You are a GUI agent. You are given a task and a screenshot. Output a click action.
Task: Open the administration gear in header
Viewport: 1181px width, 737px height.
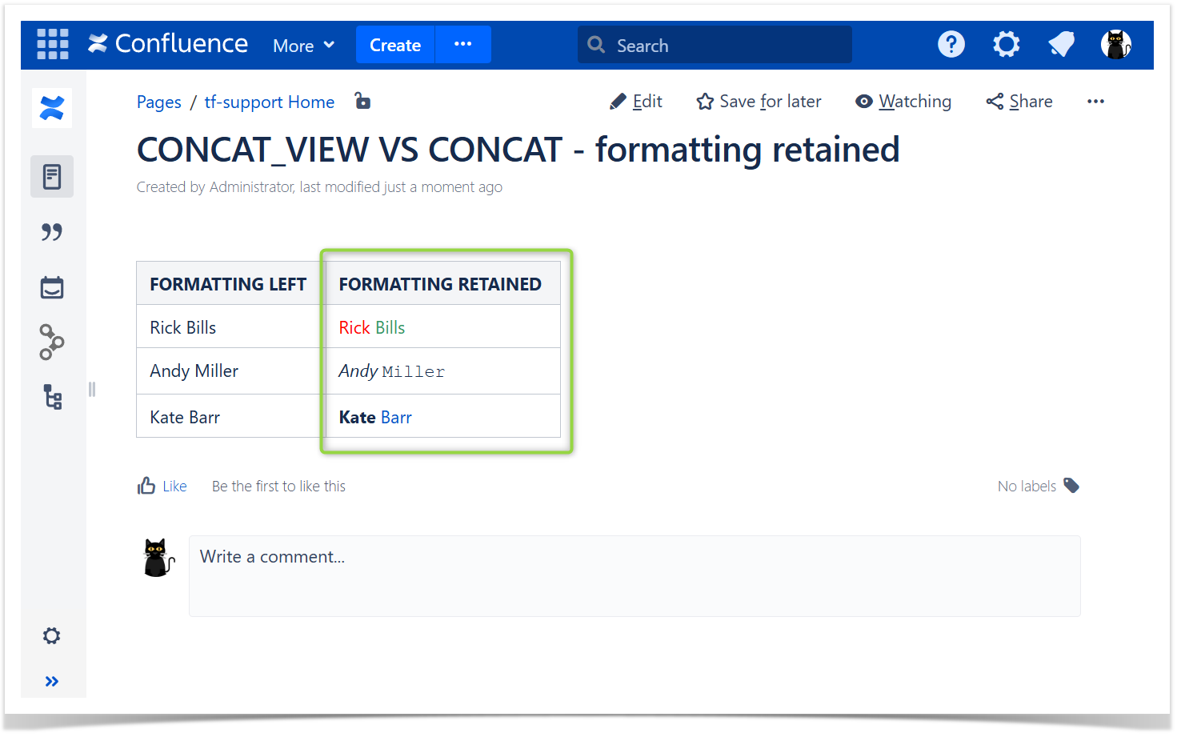click(1006, 44)
